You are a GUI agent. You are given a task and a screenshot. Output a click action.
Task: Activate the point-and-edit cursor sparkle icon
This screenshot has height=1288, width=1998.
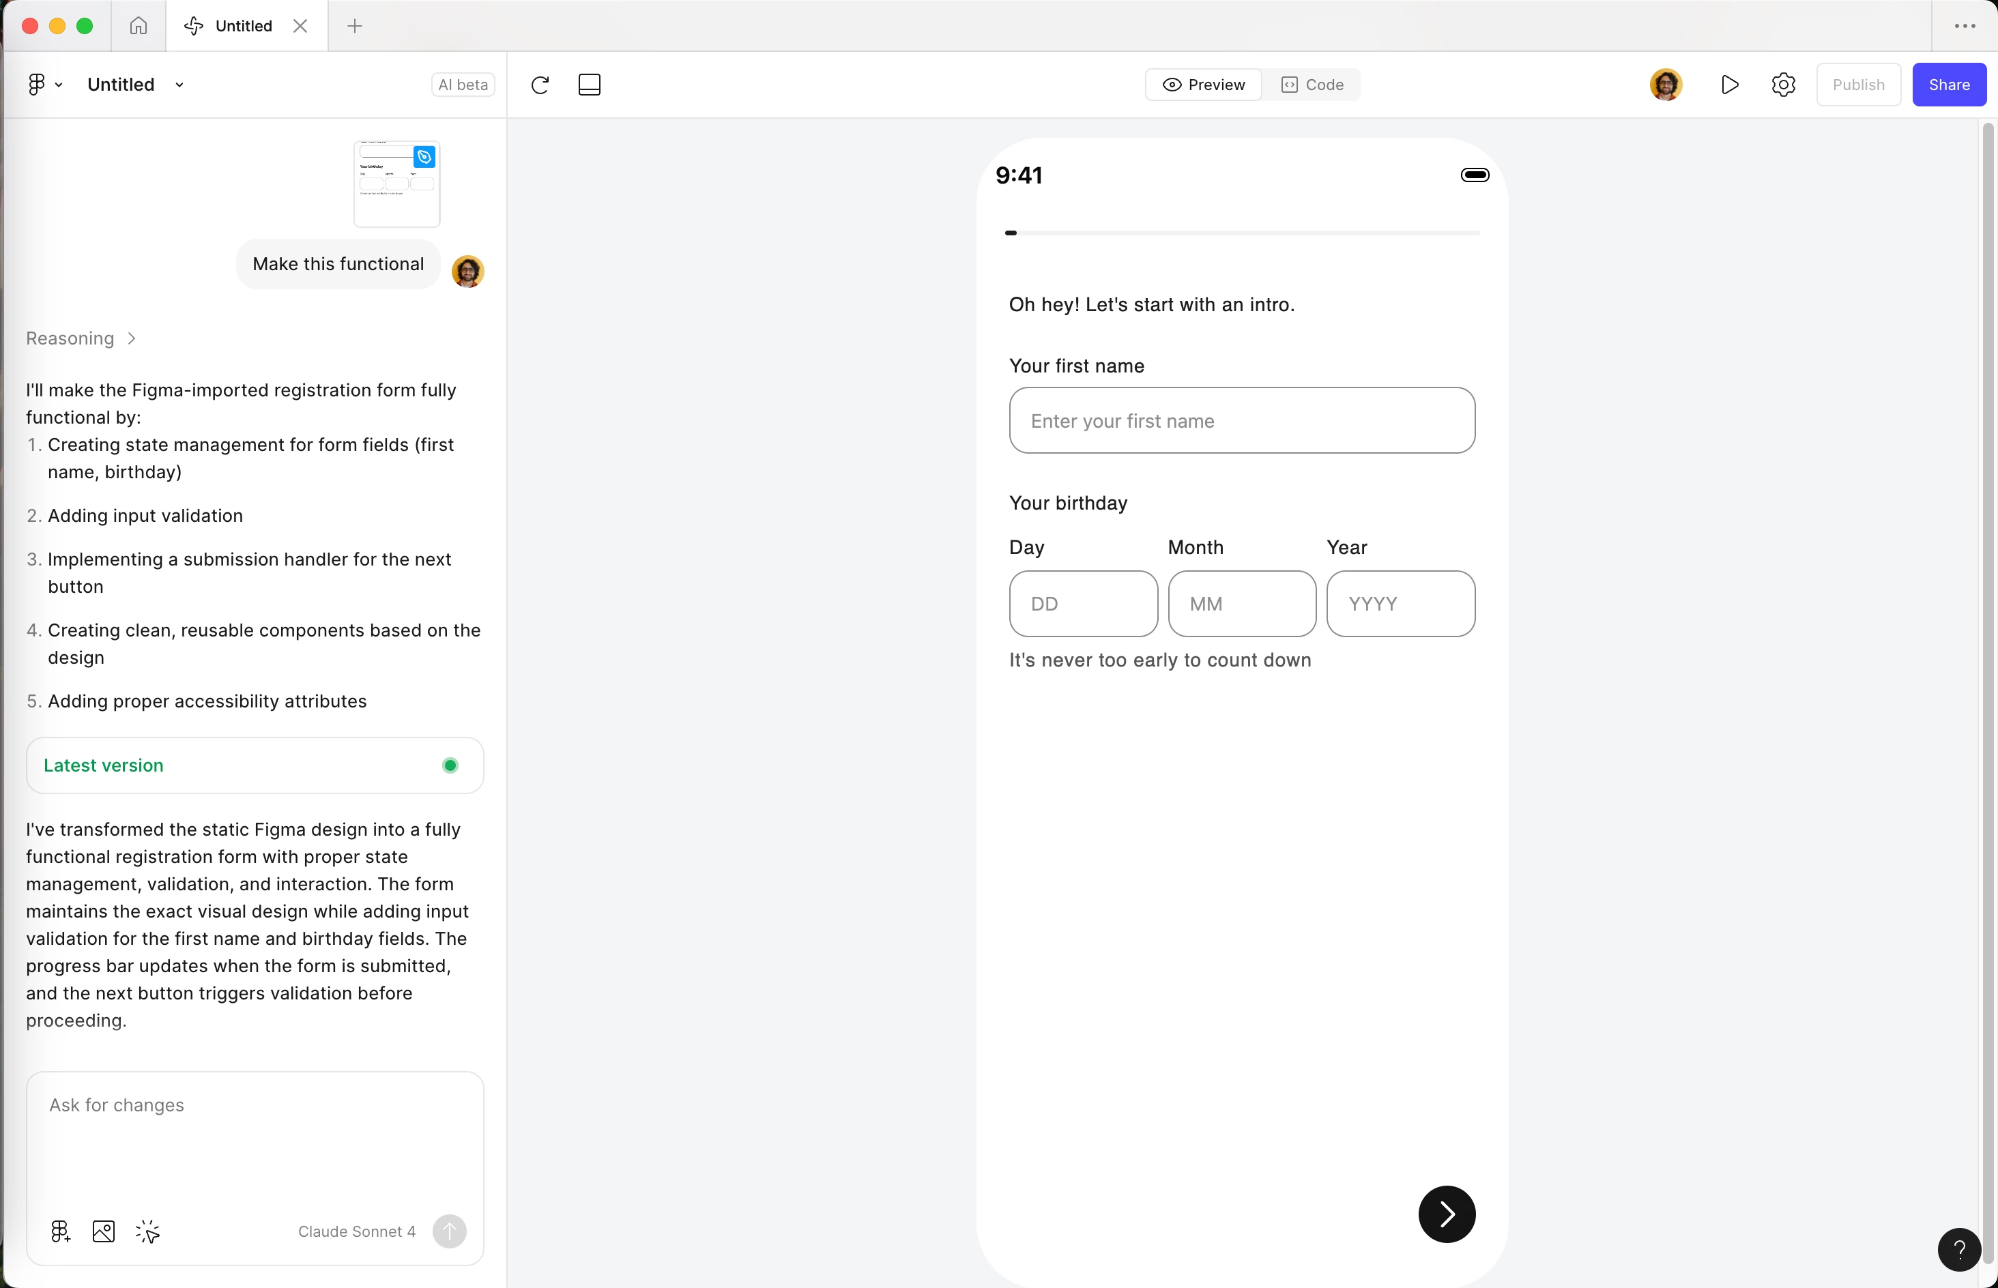point(147,1231)
